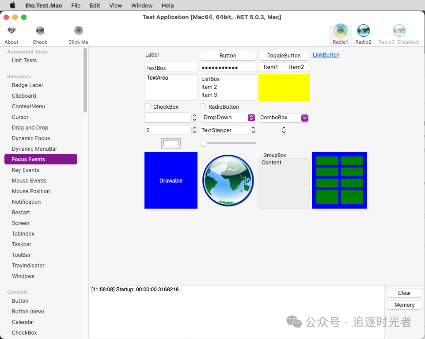Switch to the Item2 segment
Viewport: 425px width, 339px height.
[x=296, y=67]
